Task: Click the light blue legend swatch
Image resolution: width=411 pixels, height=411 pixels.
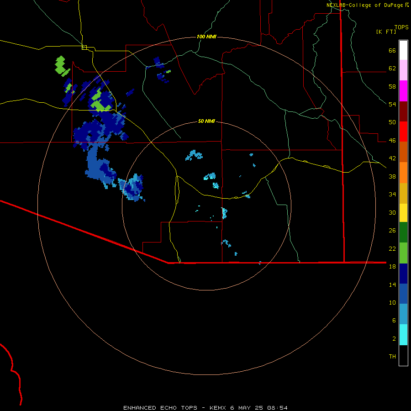Action: coord(403,314)
